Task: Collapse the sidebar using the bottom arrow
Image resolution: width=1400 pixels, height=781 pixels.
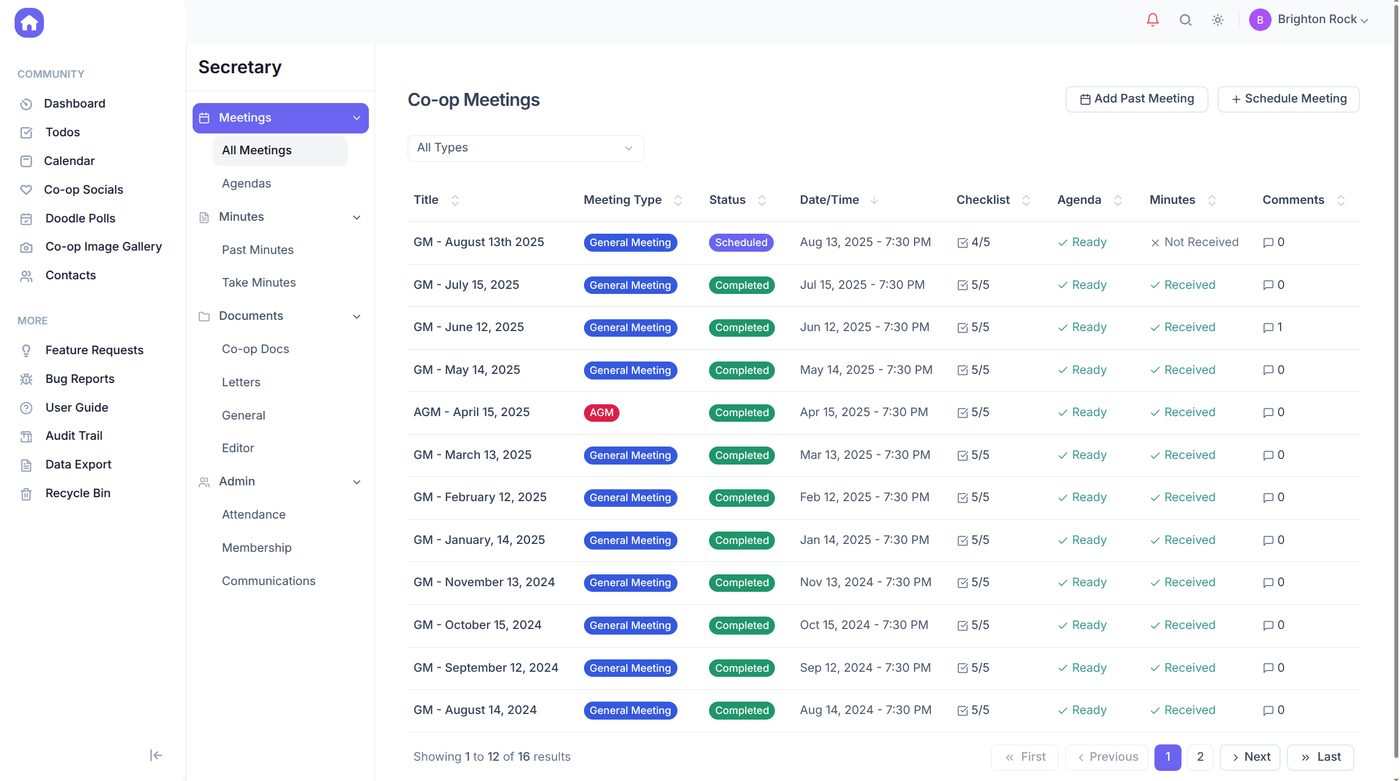Action: [x=155, y=755]
